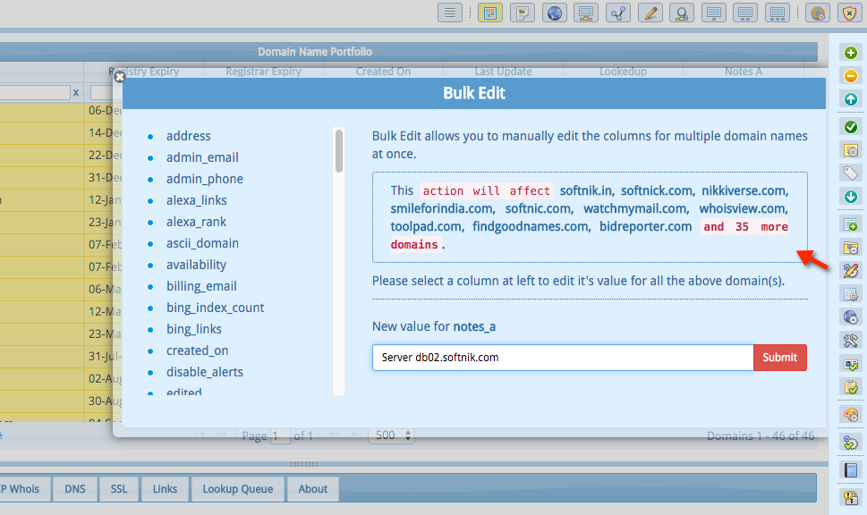Select the address column
This screenshot has width=867, height=515.
[x=188, y=136]
